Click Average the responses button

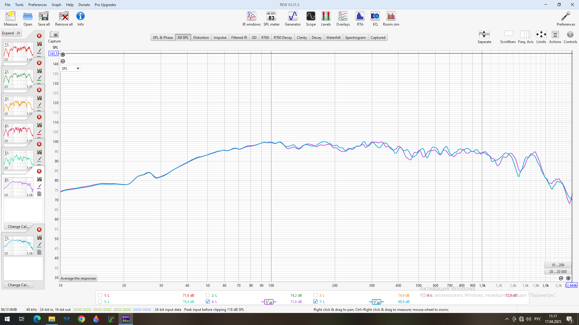pyautogui.click(x=78, y=278)
